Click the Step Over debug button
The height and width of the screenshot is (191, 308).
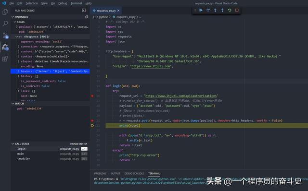tap(208, 10)
